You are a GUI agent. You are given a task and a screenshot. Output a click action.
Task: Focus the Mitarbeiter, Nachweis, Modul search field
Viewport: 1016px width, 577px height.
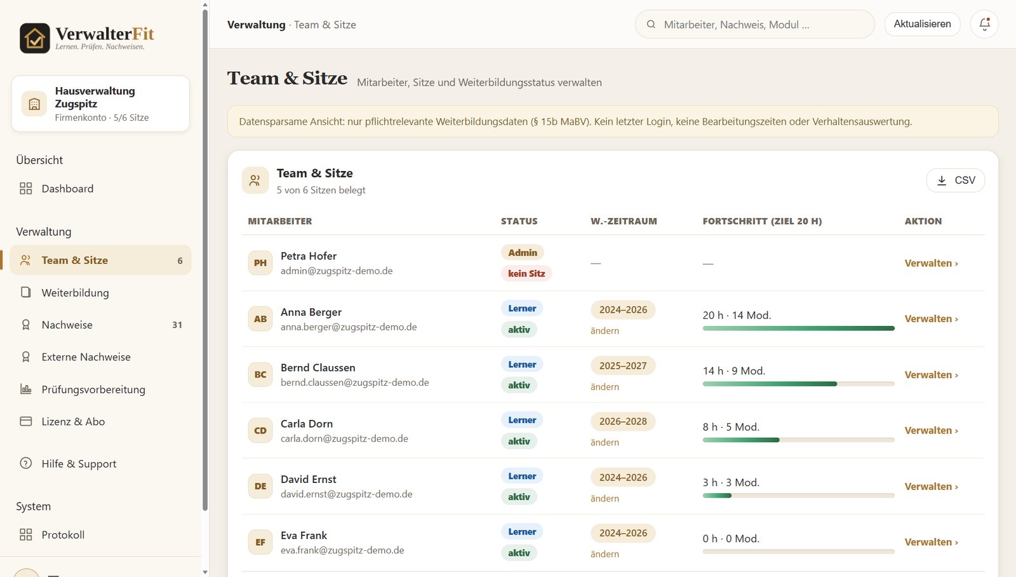click(x=755, y=25)
